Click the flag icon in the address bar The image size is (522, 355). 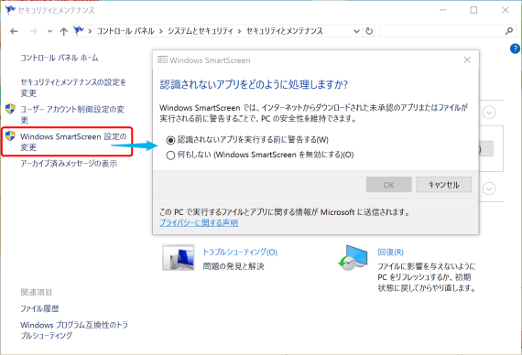[79, 30]
